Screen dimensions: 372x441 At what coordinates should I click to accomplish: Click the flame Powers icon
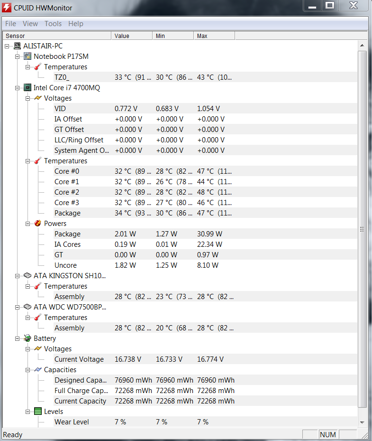pos(37,223)
